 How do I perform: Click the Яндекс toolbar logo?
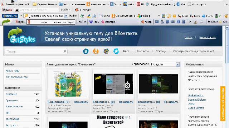tap(20, 22)
